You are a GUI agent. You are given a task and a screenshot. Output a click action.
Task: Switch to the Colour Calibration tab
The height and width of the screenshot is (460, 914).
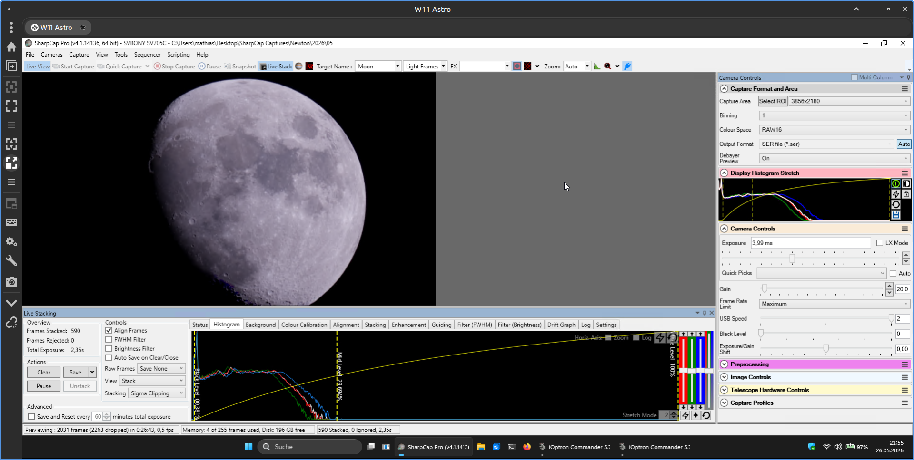pyautogui.click(x=304, y=325)
